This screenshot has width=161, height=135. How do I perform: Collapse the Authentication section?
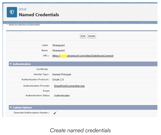[10, 64]
